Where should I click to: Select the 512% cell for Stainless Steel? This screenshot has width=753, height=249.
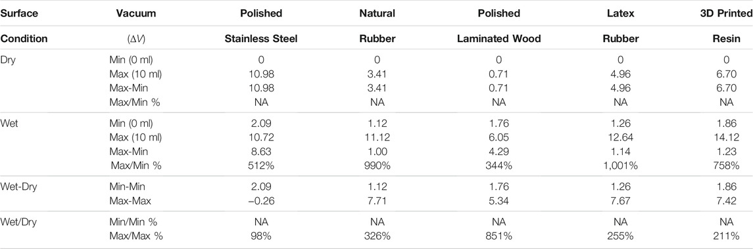[x=261, y=166]
